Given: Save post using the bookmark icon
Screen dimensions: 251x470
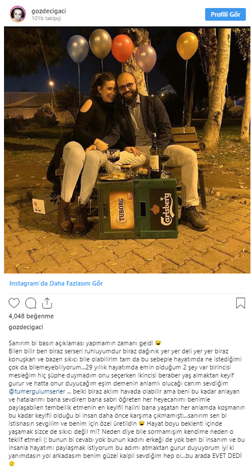Looking at the screenshot, I should pyautogui.click(x=241, y=303).
